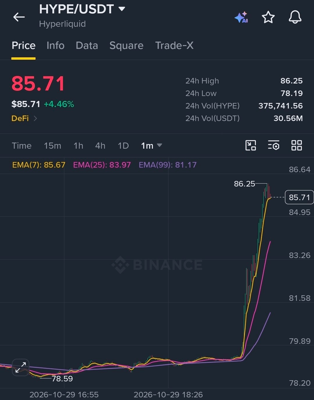Open the grid layout icon
The width and height of the screenshot is (314, 400).
(297, 145)
